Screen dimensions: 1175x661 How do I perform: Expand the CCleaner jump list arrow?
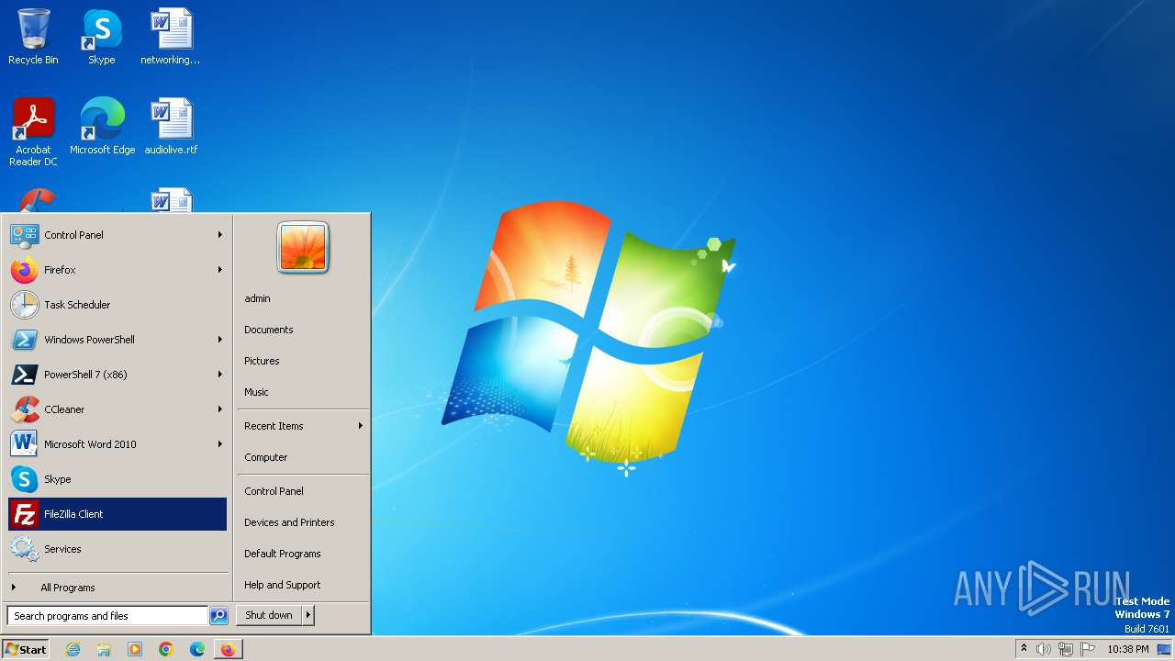[220, 409]
